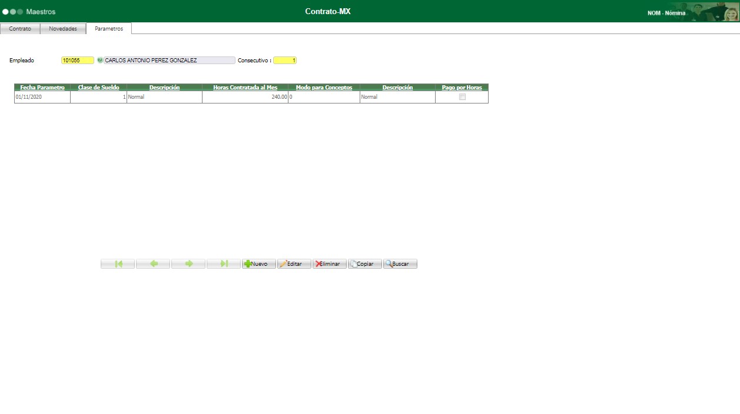The width and height of the screenshot is (740, 414).
Task: Open the employee lookup icon beside the Empleado code
Action: pyautogui.click(x=99, y=60)
